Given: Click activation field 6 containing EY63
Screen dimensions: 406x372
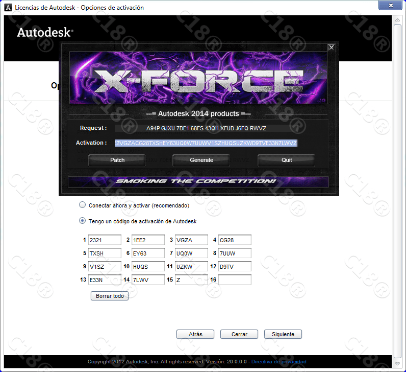Looking at the screenshot, I should pos(148,253).
